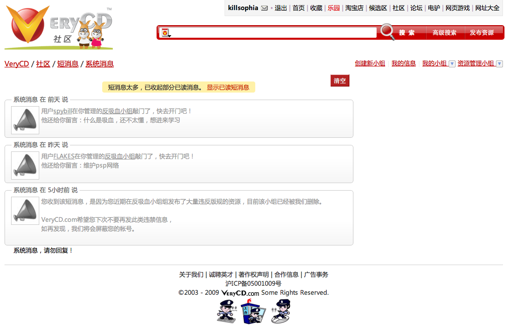Open 电驴 in top navigation
This screenshot has width=508, height=331.
(434, 8)
